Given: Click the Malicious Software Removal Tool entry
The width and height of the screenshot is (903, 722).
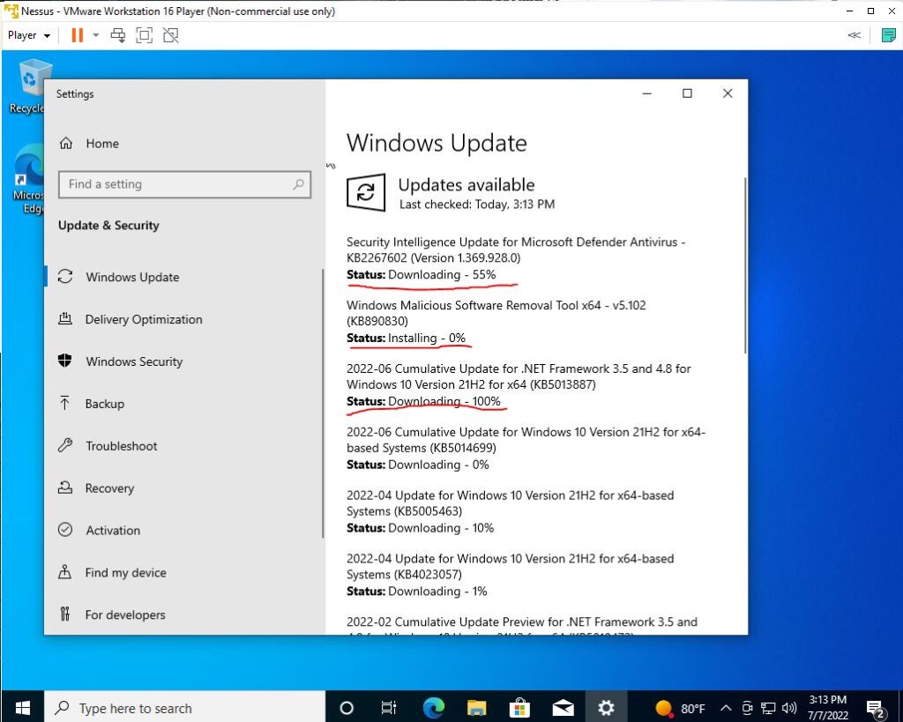Looking at the screenshot, I should [x=496, y=313].
